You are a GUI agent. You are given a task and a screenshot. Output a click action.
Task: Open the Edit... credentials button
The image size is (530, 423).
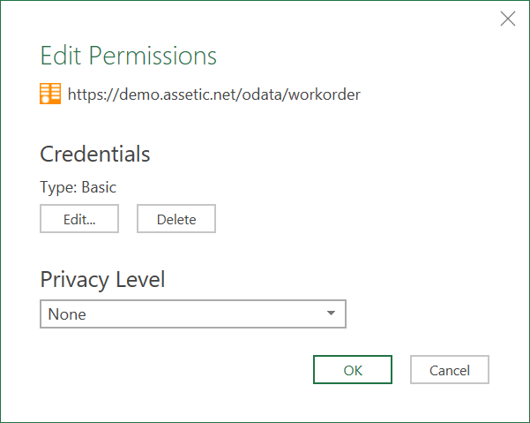pyautogui.click(x=79, y=219)
